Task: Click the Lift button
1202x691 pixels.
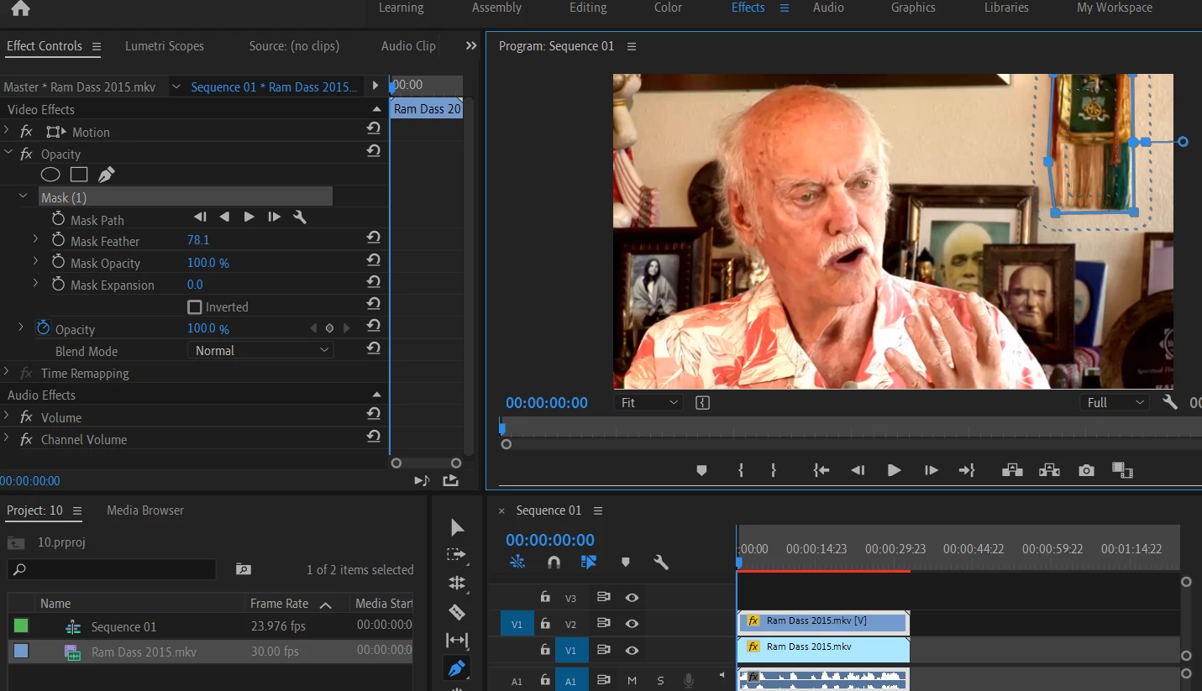Action: point(1012,470)
